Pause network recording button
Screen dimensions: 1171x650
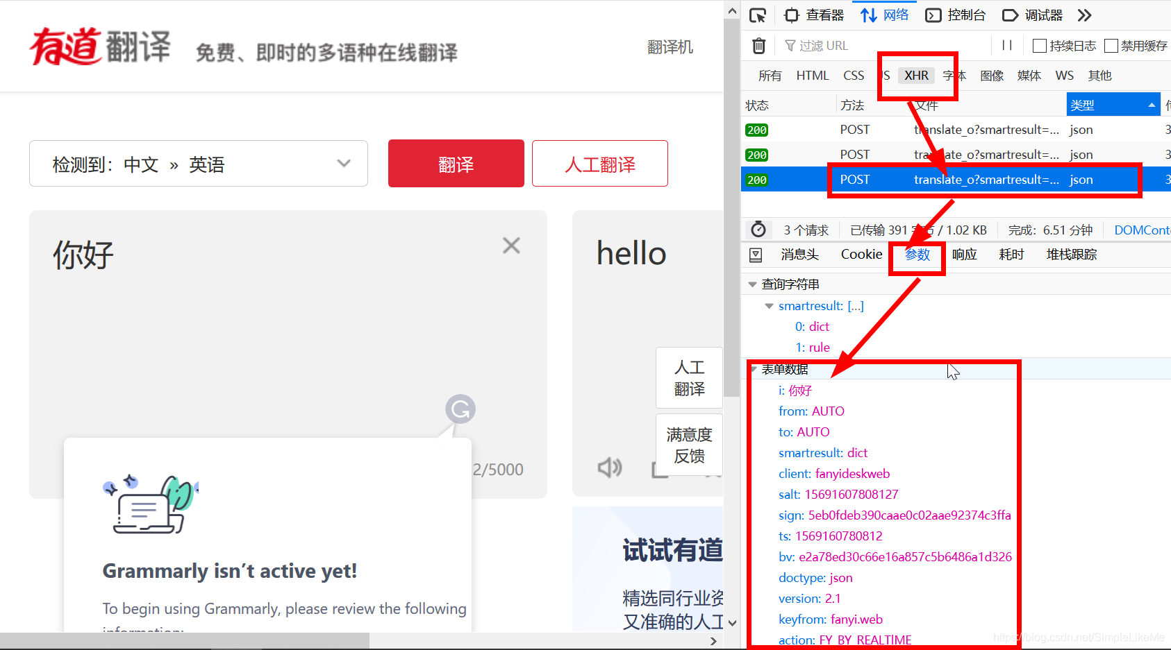1007,46
